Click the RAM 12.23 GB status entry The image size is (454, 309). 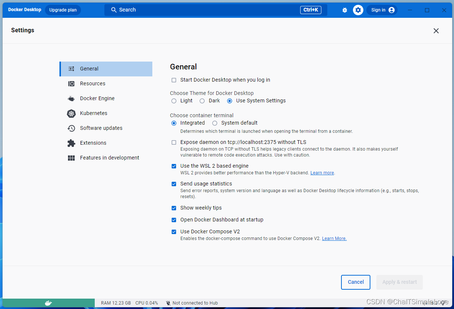tap(116, 303)
